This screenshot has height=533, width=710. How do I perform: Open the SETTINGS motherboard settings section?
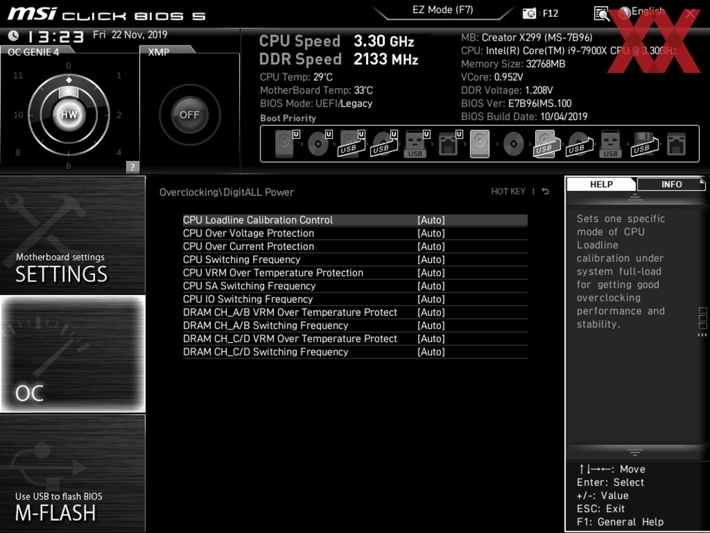click(73, 235)
